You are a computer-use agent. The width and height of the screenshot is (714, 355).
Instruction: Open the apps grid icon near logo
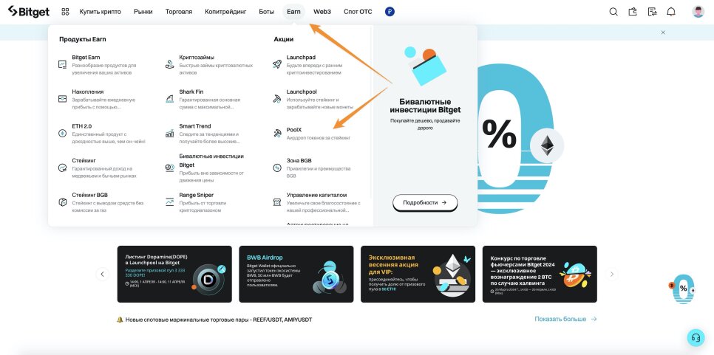point(65,12)
